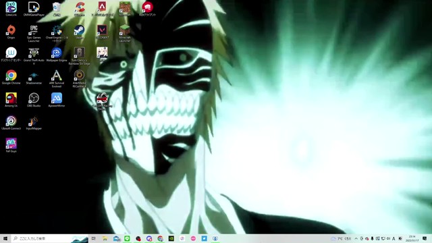Select the CCleaner desktop shortcut
The image size is (432, 243).
[x=80, y=9]
